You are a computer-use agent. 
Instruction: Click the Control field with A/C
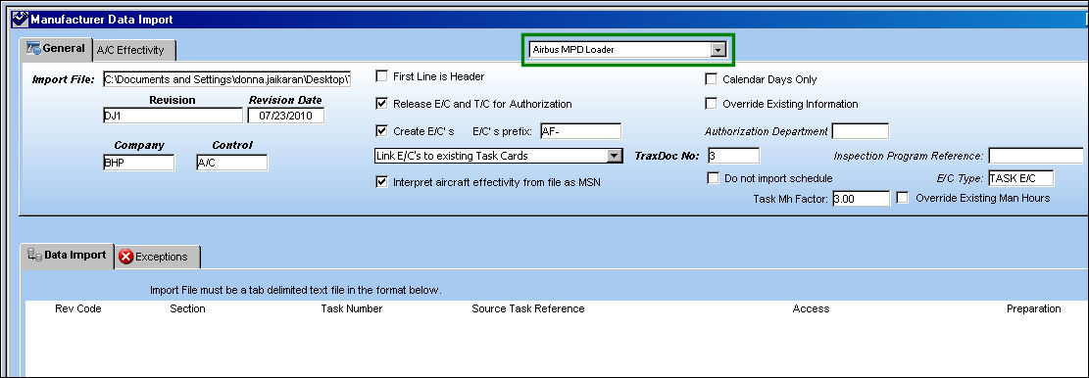tap(231, 163)
